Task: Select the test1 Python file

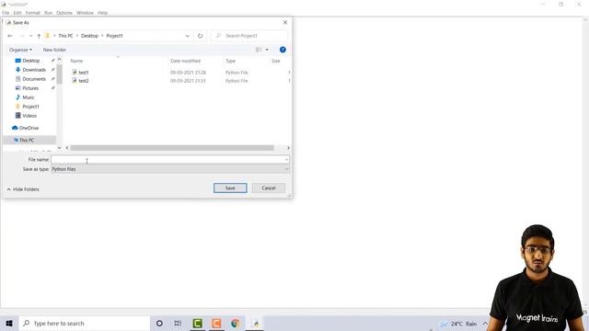Action: click(84, 73)
